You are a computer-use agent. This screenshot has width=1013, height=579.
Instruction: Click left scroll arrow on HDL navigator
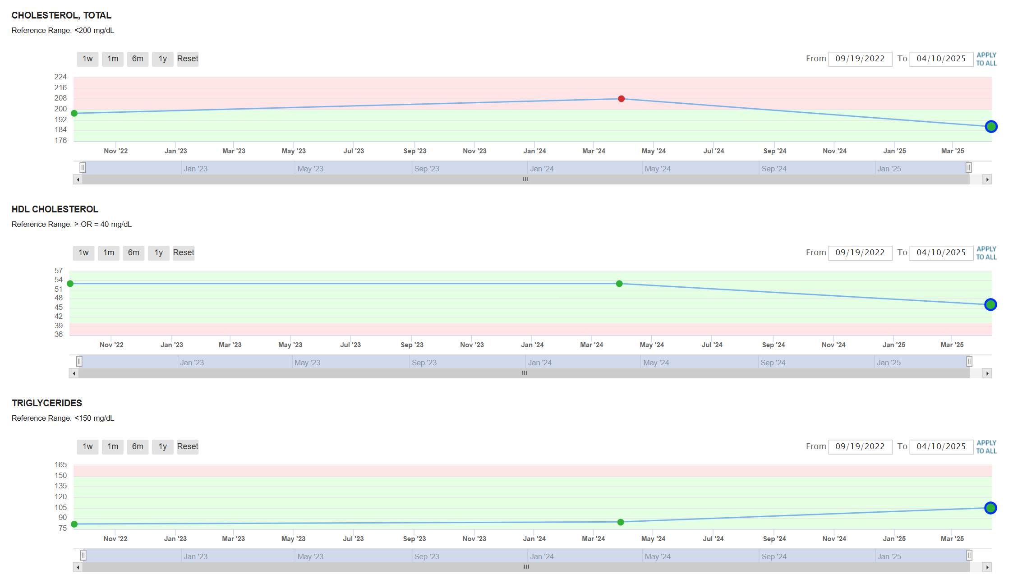tap(74, 373)
